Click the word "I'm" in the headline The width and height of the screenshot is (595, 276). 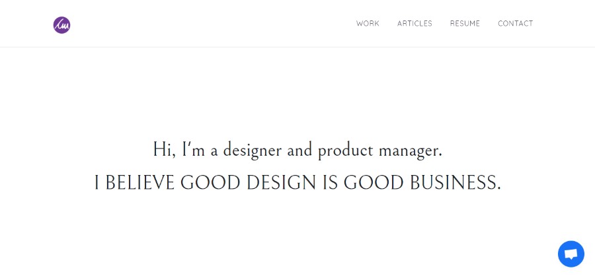pos(194,149)
